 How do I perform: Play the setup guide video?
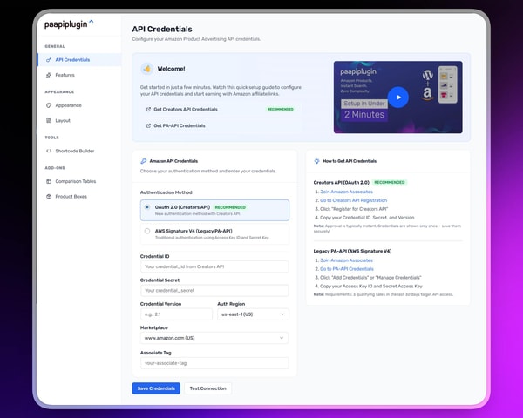(x=398, y=98)
